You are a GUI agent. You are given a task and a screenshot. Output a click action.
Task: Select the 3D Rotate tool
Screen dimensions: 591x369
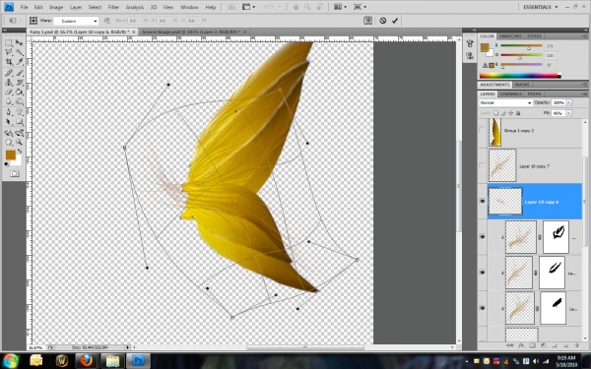[8, 133]
